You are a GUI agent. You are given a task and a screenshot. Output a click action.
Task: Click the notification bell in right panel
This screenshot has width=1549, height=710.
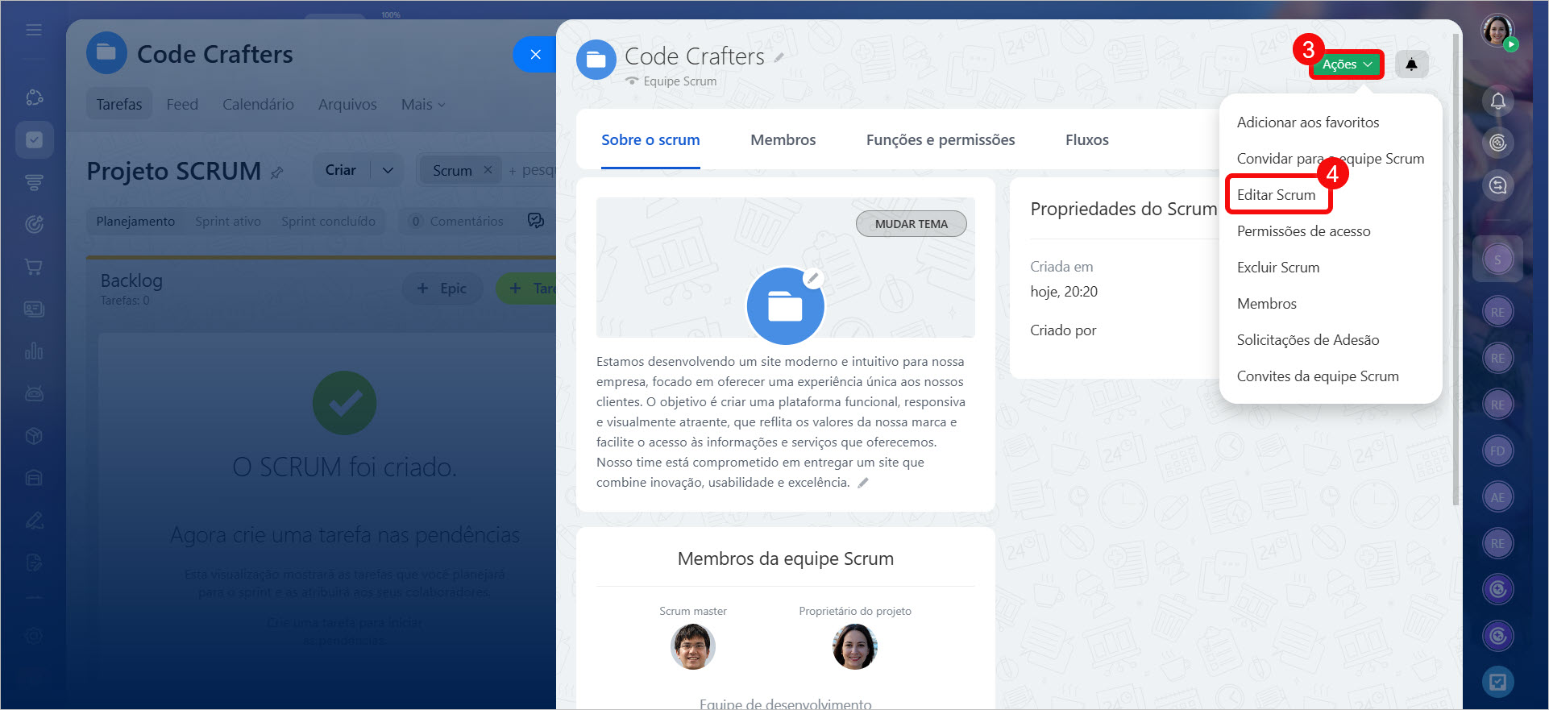(x=1497, y=101)
